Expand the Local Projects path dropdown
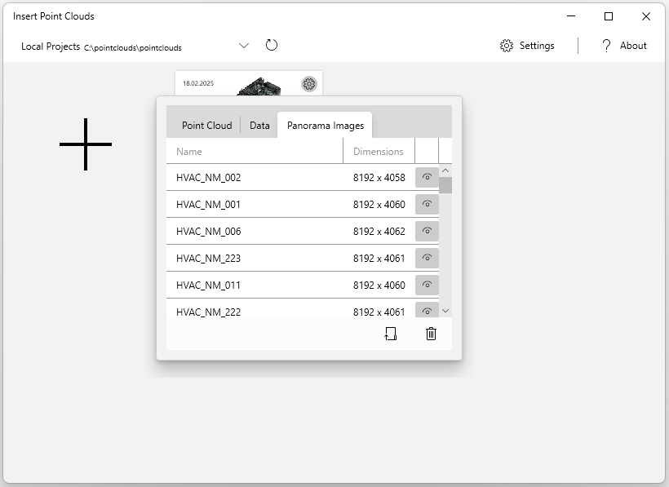 click(x=244, y=46)
